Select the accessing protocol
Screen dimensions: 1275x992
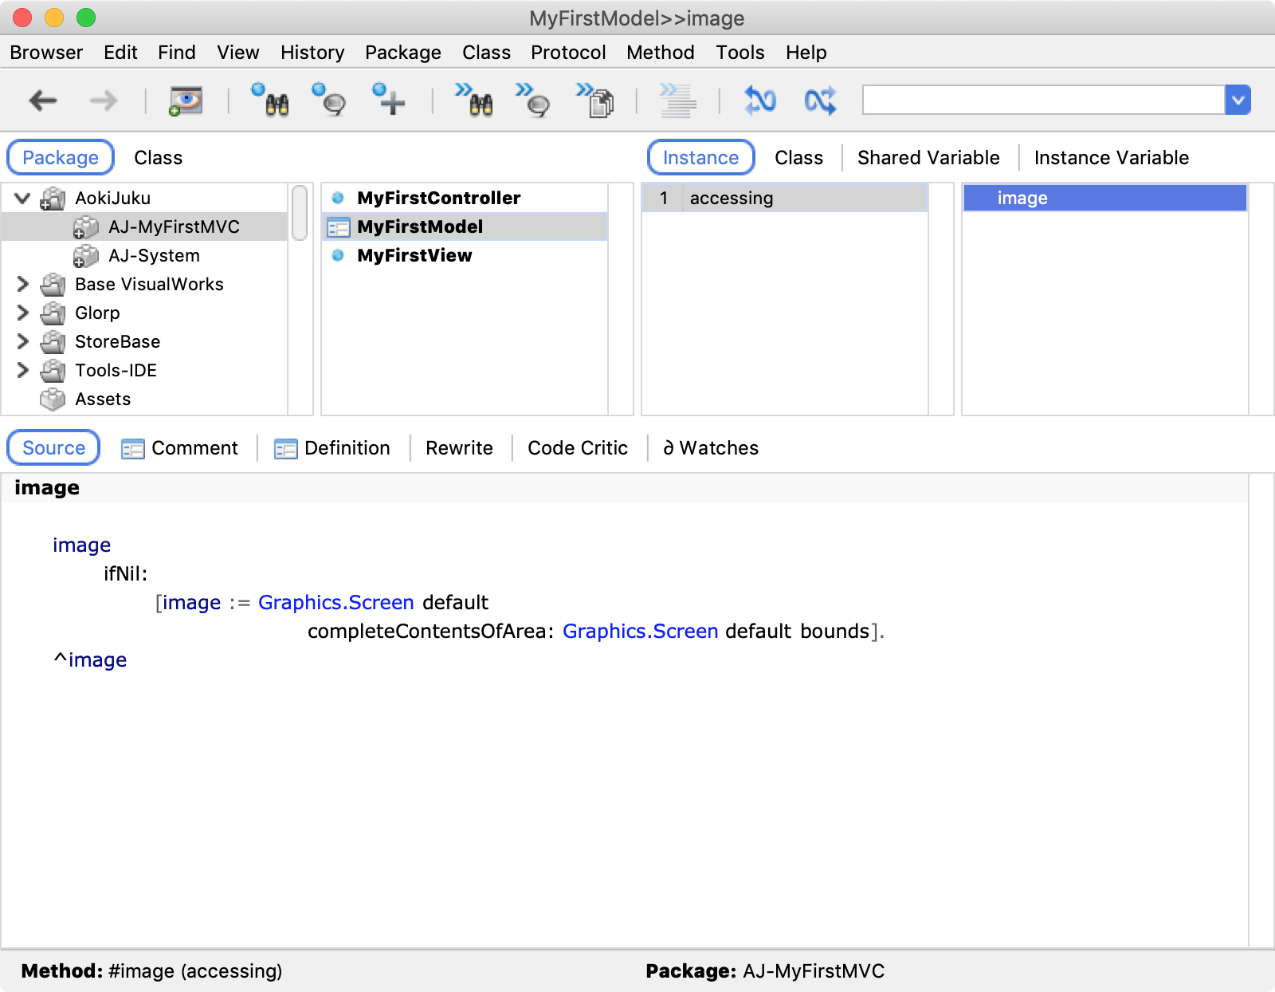click(x=731, y=198)
